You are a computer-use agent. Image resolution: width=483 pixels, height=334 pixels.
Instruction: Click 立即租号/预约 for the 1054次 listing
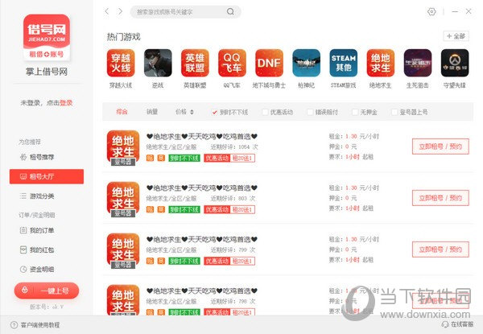click(440, 146)
